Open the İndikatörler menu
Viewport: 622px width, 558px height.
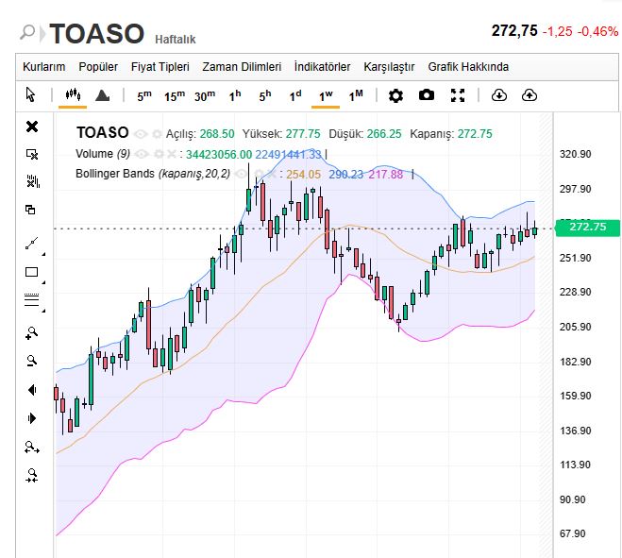pyautogui.click(x=322, y=67)
